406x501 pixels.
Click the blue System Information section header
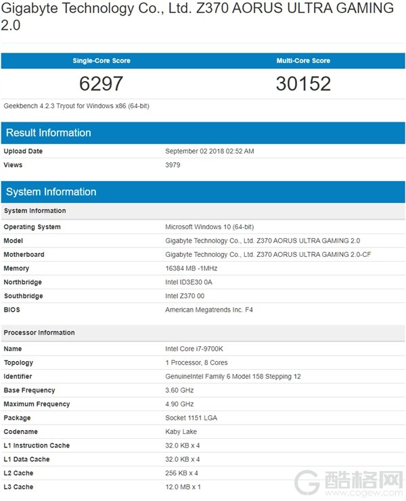pos(203,192)
